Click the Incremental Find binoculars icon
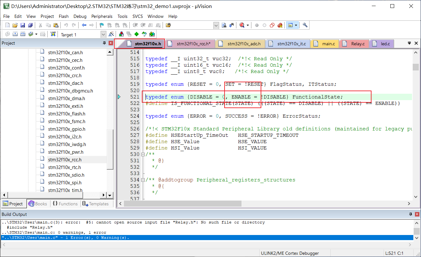 pos(232,25)
